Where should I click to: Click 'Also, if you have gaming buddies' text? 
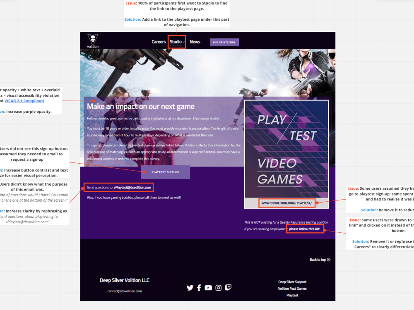click(134, 198)
